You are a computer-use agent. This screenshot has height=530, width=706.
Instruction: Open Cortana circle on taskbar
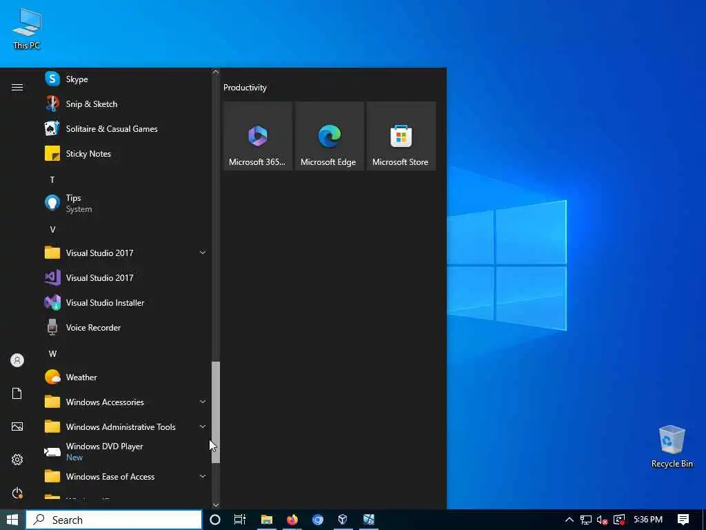pos(215,520)
